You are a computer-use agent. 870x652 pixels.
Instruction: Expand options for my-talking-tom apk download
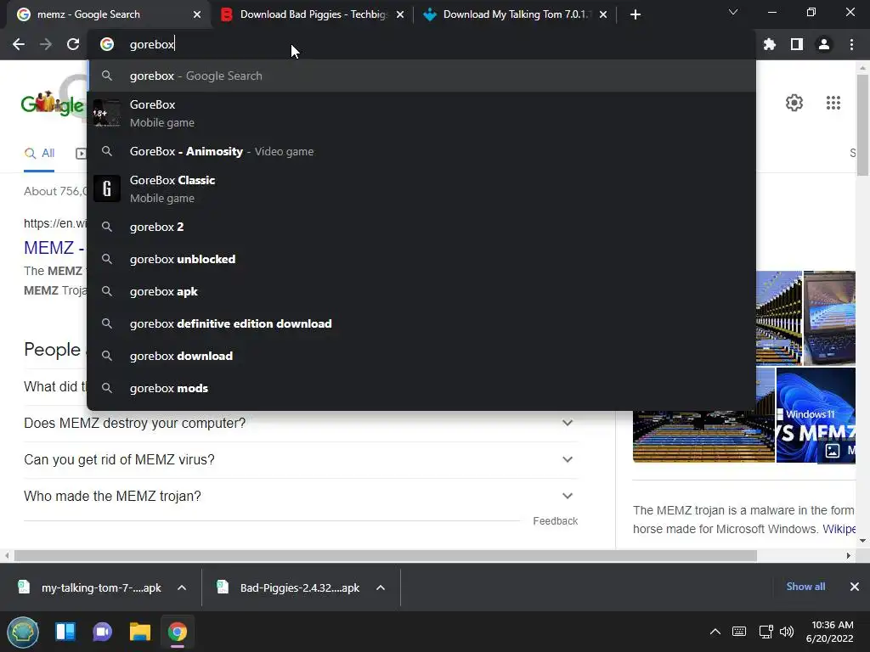182,587
